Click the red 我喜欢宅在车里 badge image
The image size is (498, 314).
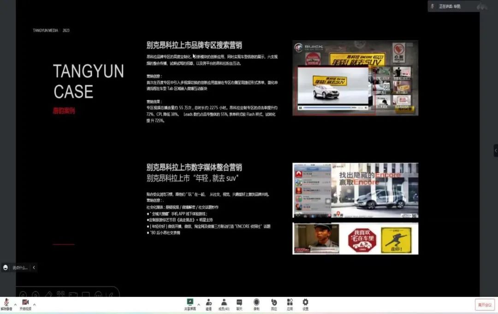[x=362, y=240]
